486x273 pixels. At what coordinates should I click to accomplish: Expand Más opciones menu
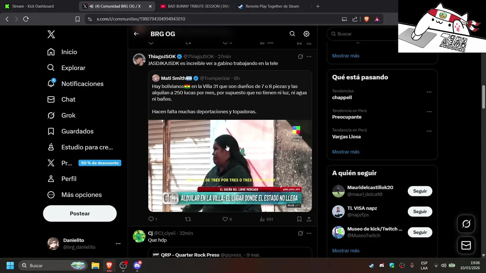pos(74,195)
